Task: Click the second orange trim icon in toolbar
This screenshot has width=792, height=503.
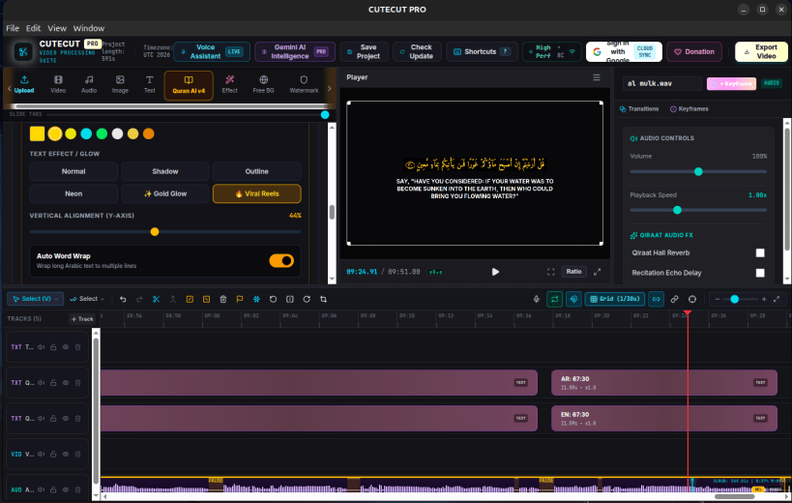Action: tap(206, 299)
